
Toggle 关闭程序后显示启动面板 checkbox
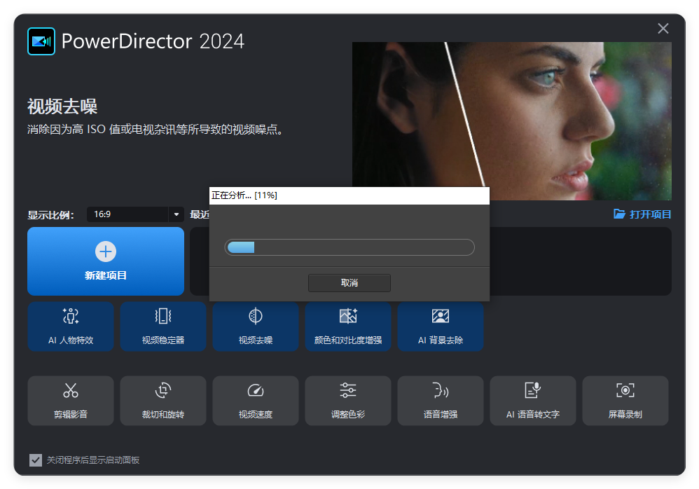coord(36,460)
